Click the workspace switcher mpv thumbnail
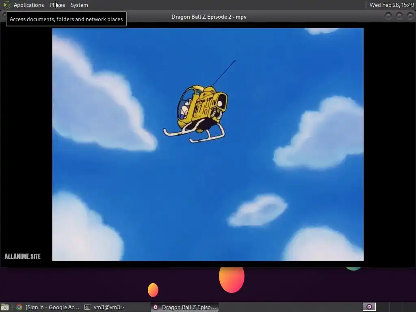The width and height of the screenshot is (416, 312). tap(369, 307)
